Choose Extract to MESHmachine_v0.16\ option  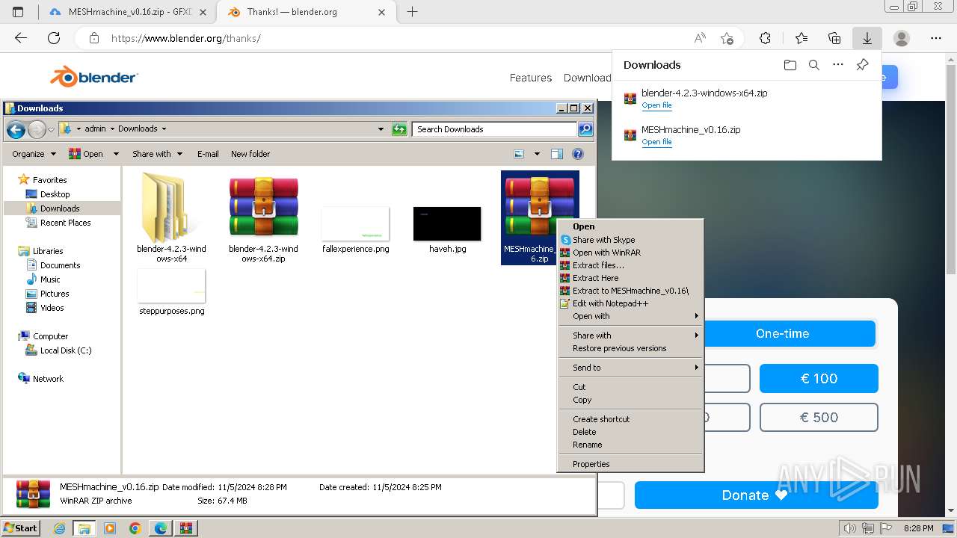coord(631,291)
